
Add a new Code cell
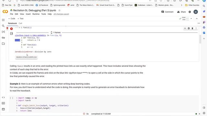pos(12,19)
